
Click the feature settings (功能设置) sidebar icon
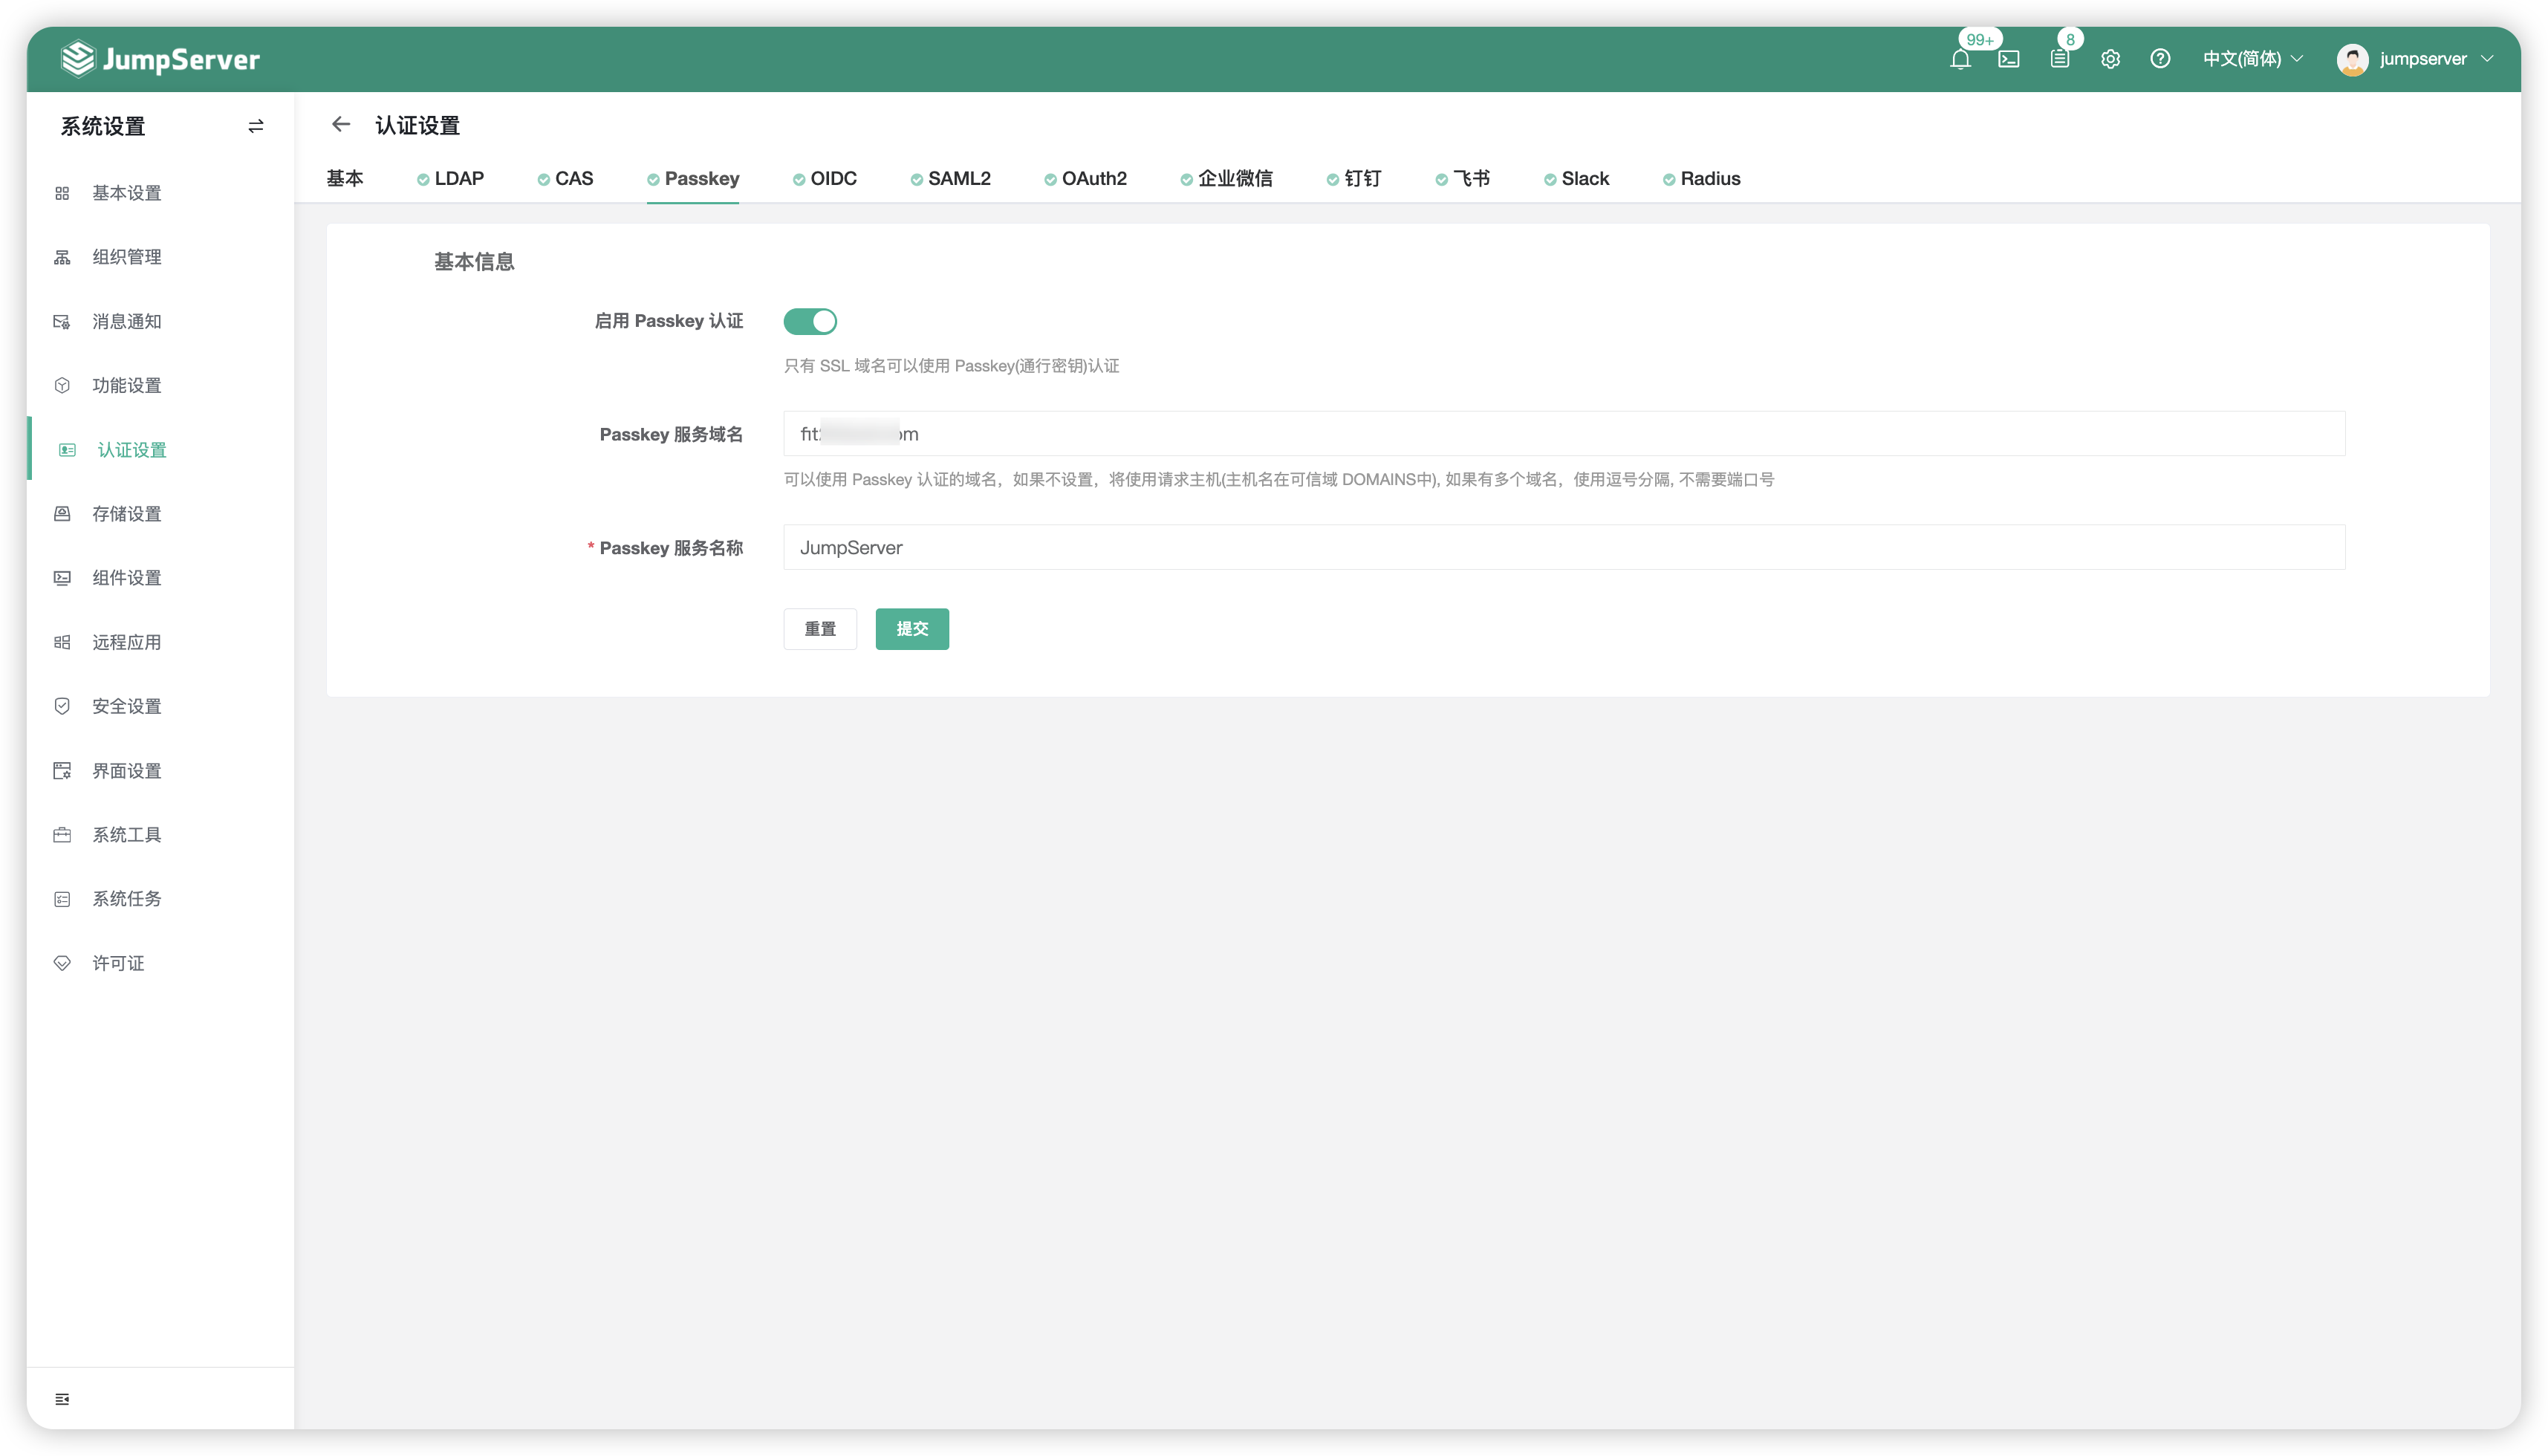click(x=62, y=386)
